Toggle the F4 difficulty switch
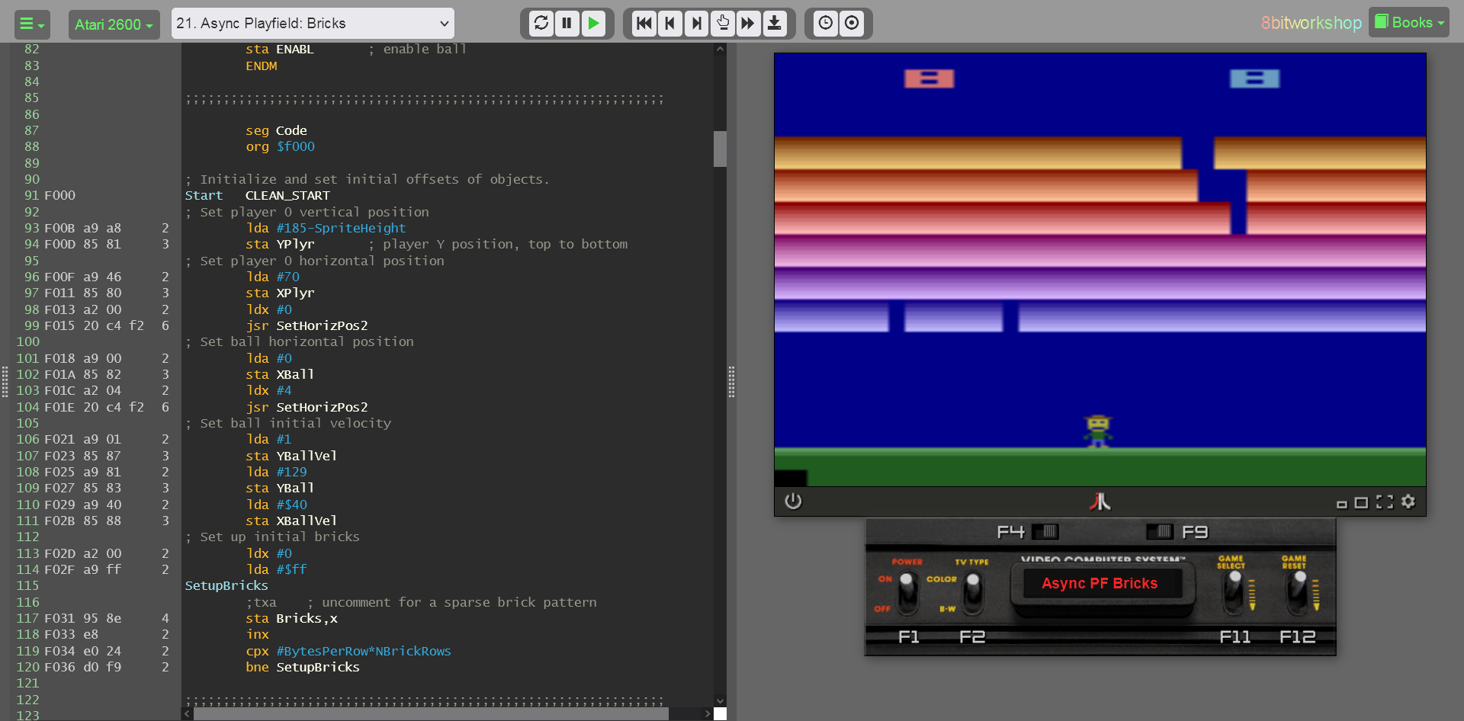 tap(1045, 531)
